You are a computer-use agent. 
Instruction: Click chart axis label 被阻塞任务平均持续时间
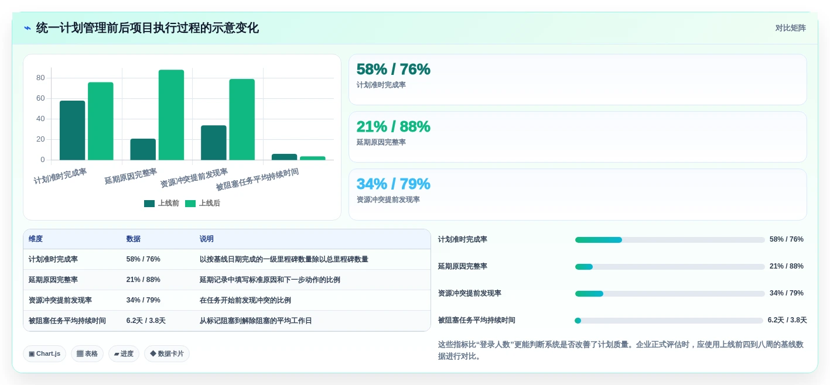(x=257, y=180)
